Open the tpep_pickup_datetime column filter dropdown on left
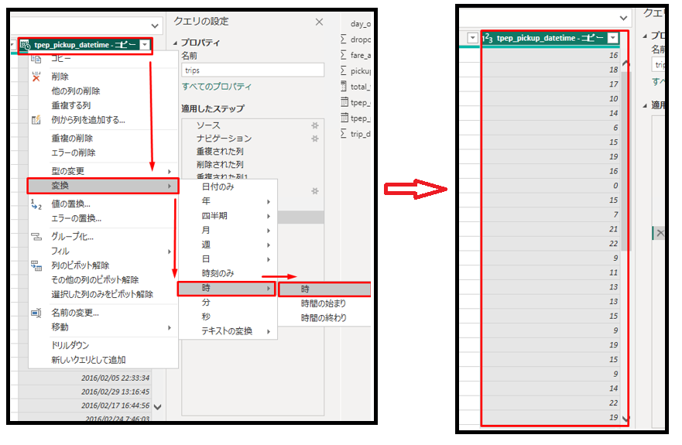 145,45
